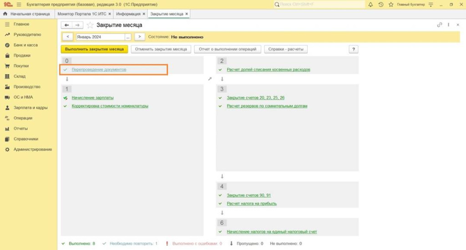Go to previous month with arrow

[x=67, y=37]
